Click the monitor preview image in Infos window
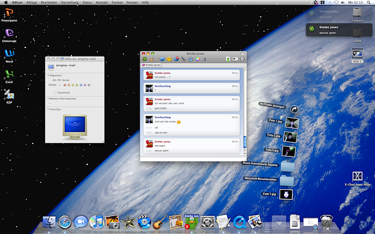Image resolution: width=375 pixels, height=234 pixels. pyautogui.click(x=75, y=127)
